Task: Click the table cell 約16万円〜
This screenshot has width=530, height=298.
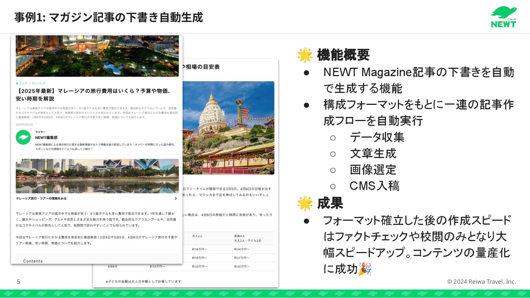Action: coord(199,249)
